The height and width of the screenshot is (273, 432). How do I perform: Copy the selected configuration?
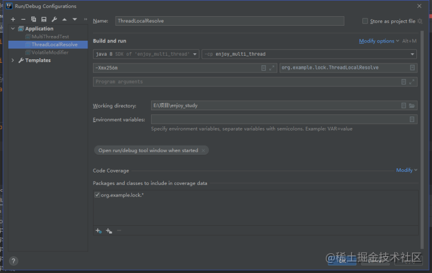coord(34,19)
